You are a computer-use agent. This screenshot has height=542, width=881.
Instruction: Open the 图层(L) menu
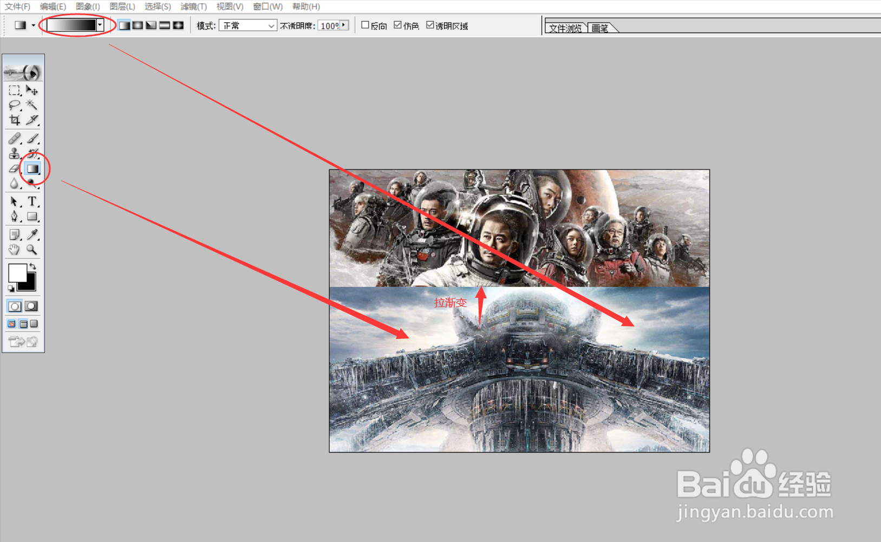coord(122,6)
